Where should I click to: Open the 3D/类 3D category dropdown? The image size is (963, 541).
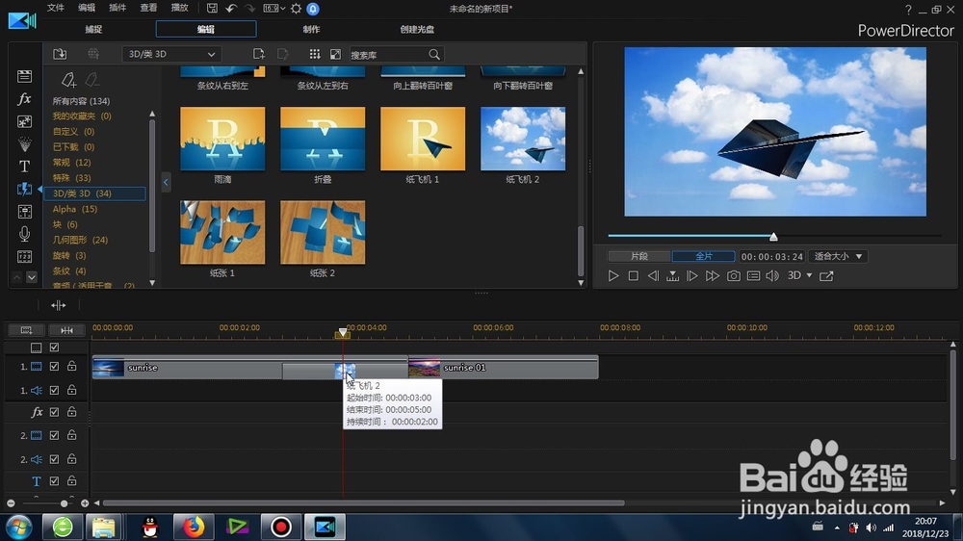[171, 54]
